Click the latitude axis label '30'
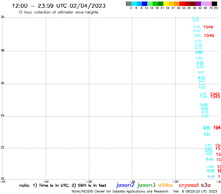221x194 pixels. 2,17
